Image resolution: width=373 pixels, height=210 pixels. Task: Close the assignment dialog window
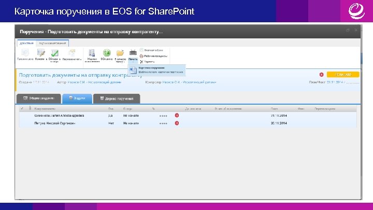[356, 30]
